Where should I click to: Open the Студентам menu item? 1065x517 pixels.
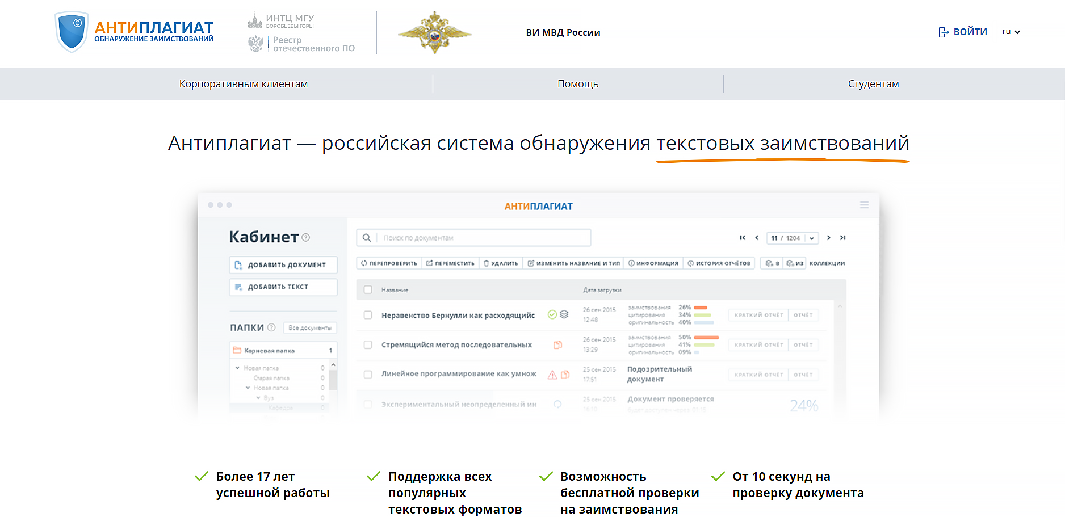(x=873, y=84)
